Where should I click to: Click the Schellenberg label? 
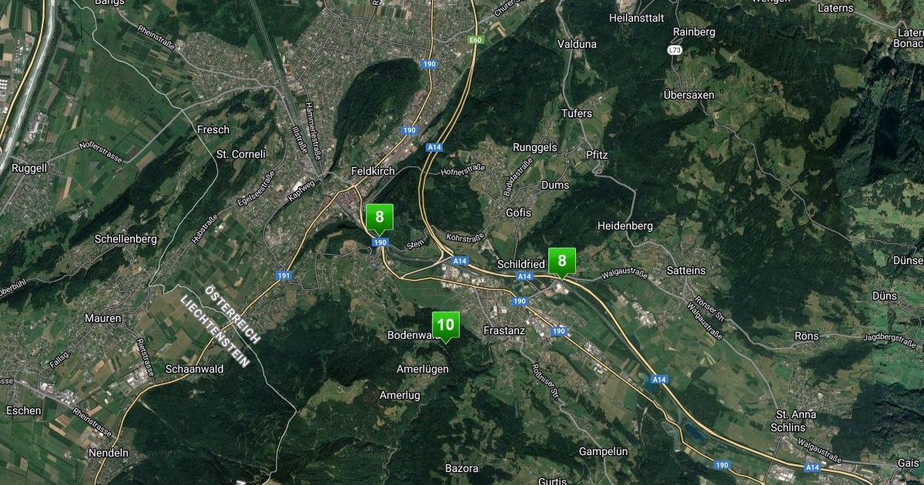tap(126, 239)
